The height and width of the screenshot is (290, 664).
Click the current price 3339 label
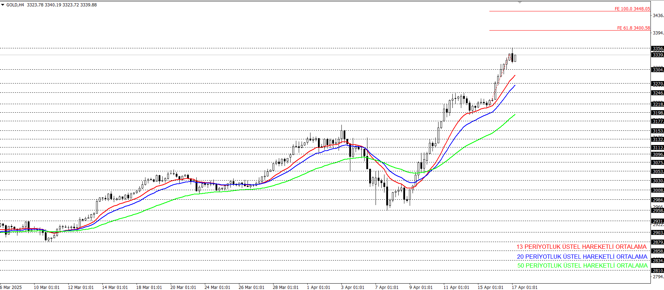pos(658,55)
